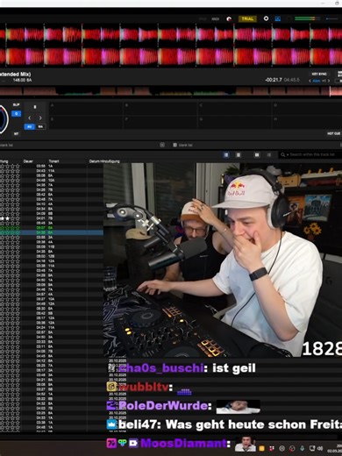
Task: Toggle the SLIP button
Action: click(x=16, y=104)
